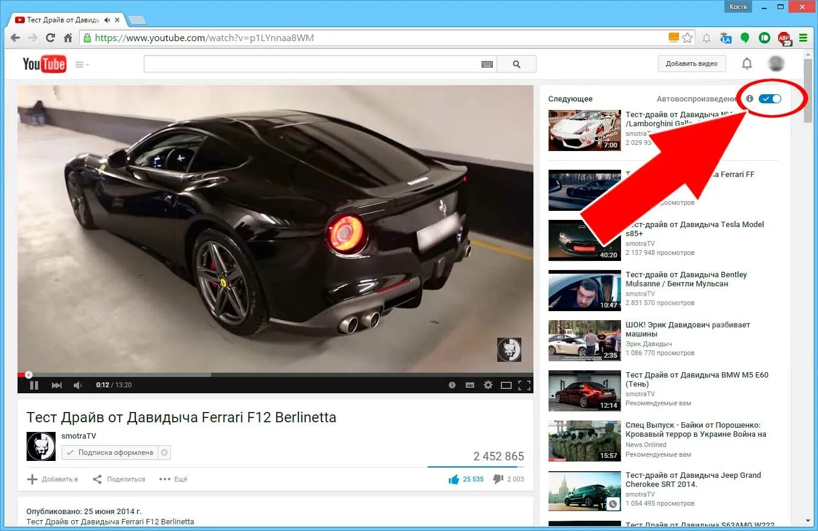The image size is (818, 531).
Task: Click the 'Добавить видео' button
Action: (x=692, y=63)
